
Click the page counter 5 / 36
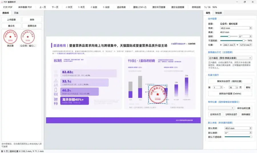tap(207, 7)
